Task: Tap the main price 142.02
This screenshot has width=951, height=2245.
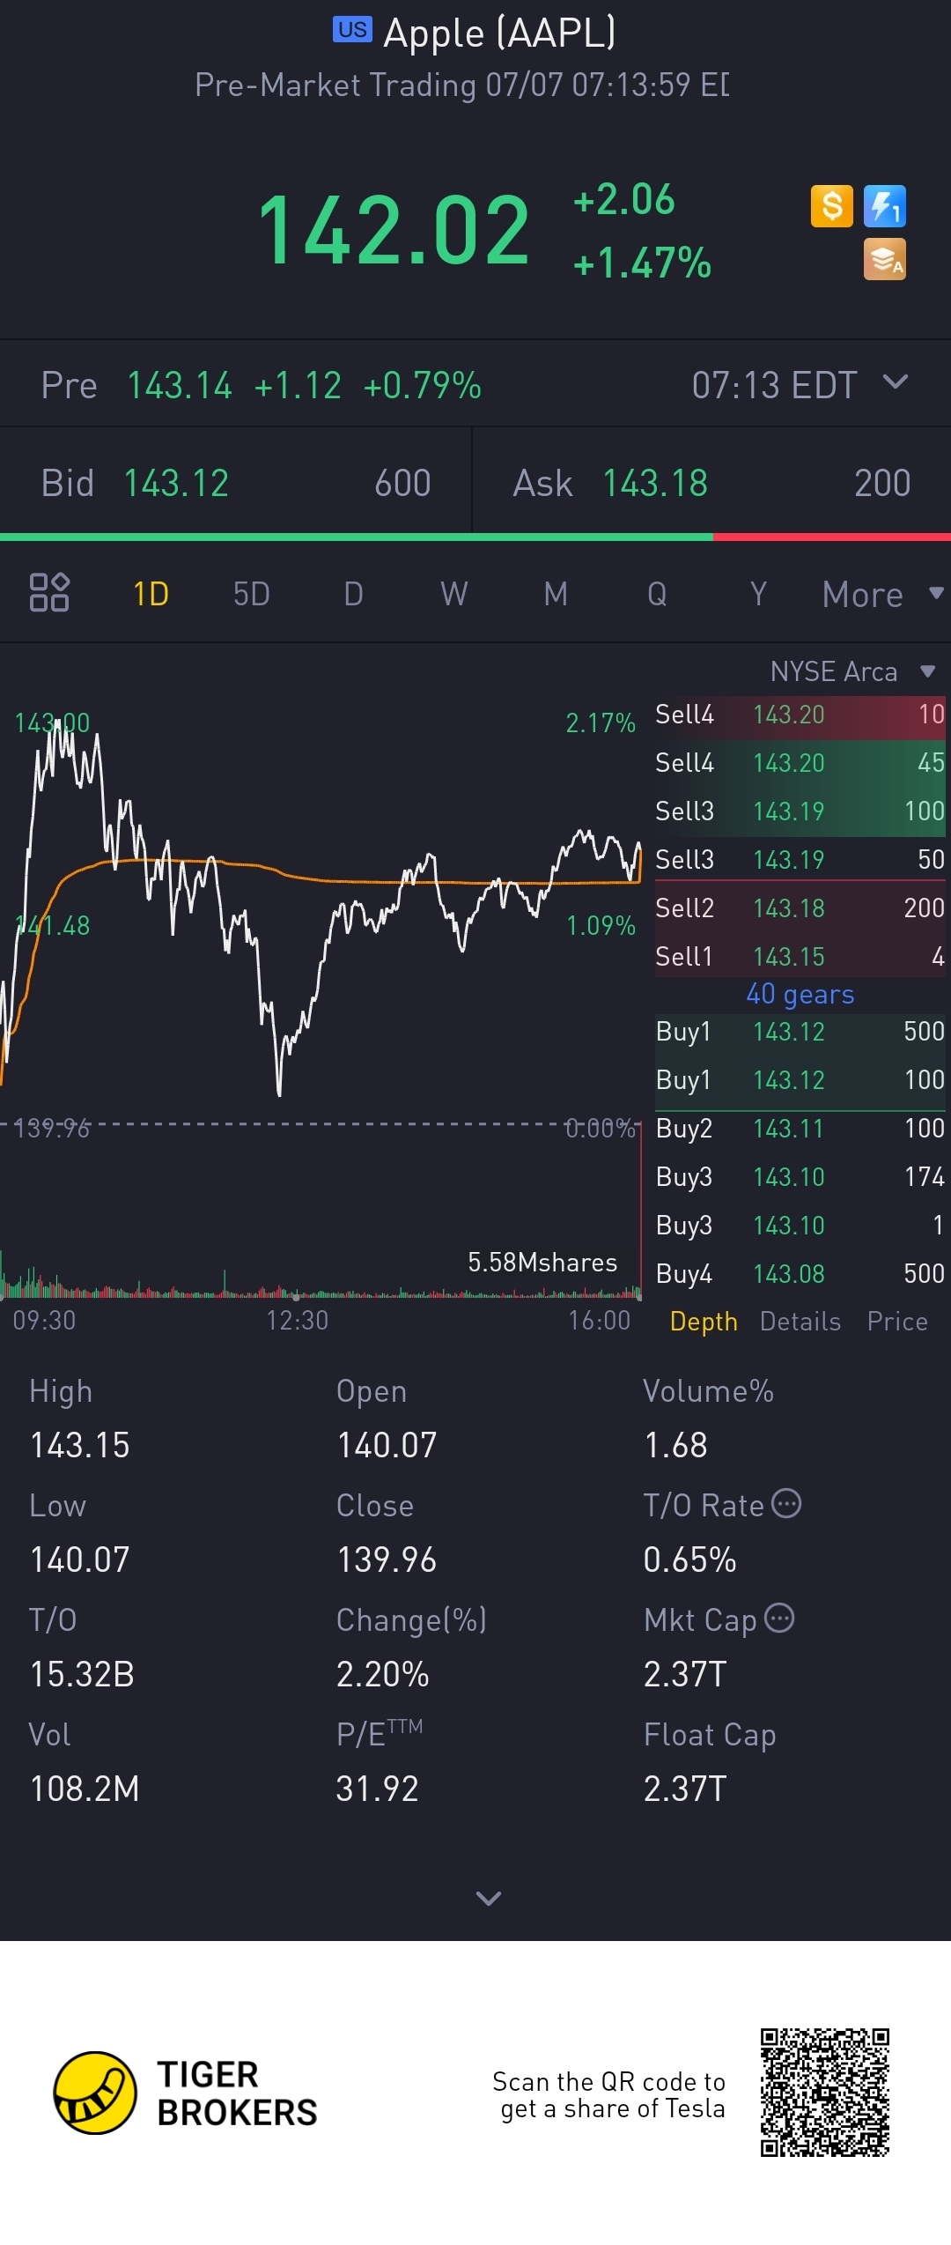Action: (x=393, y=231)
